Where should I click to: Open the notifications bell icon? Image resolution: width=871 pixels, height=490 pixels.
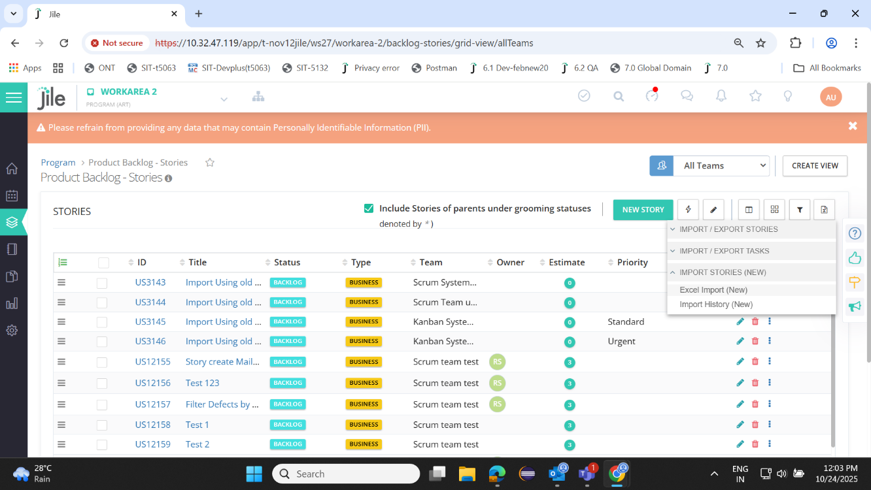coord(721,96)
